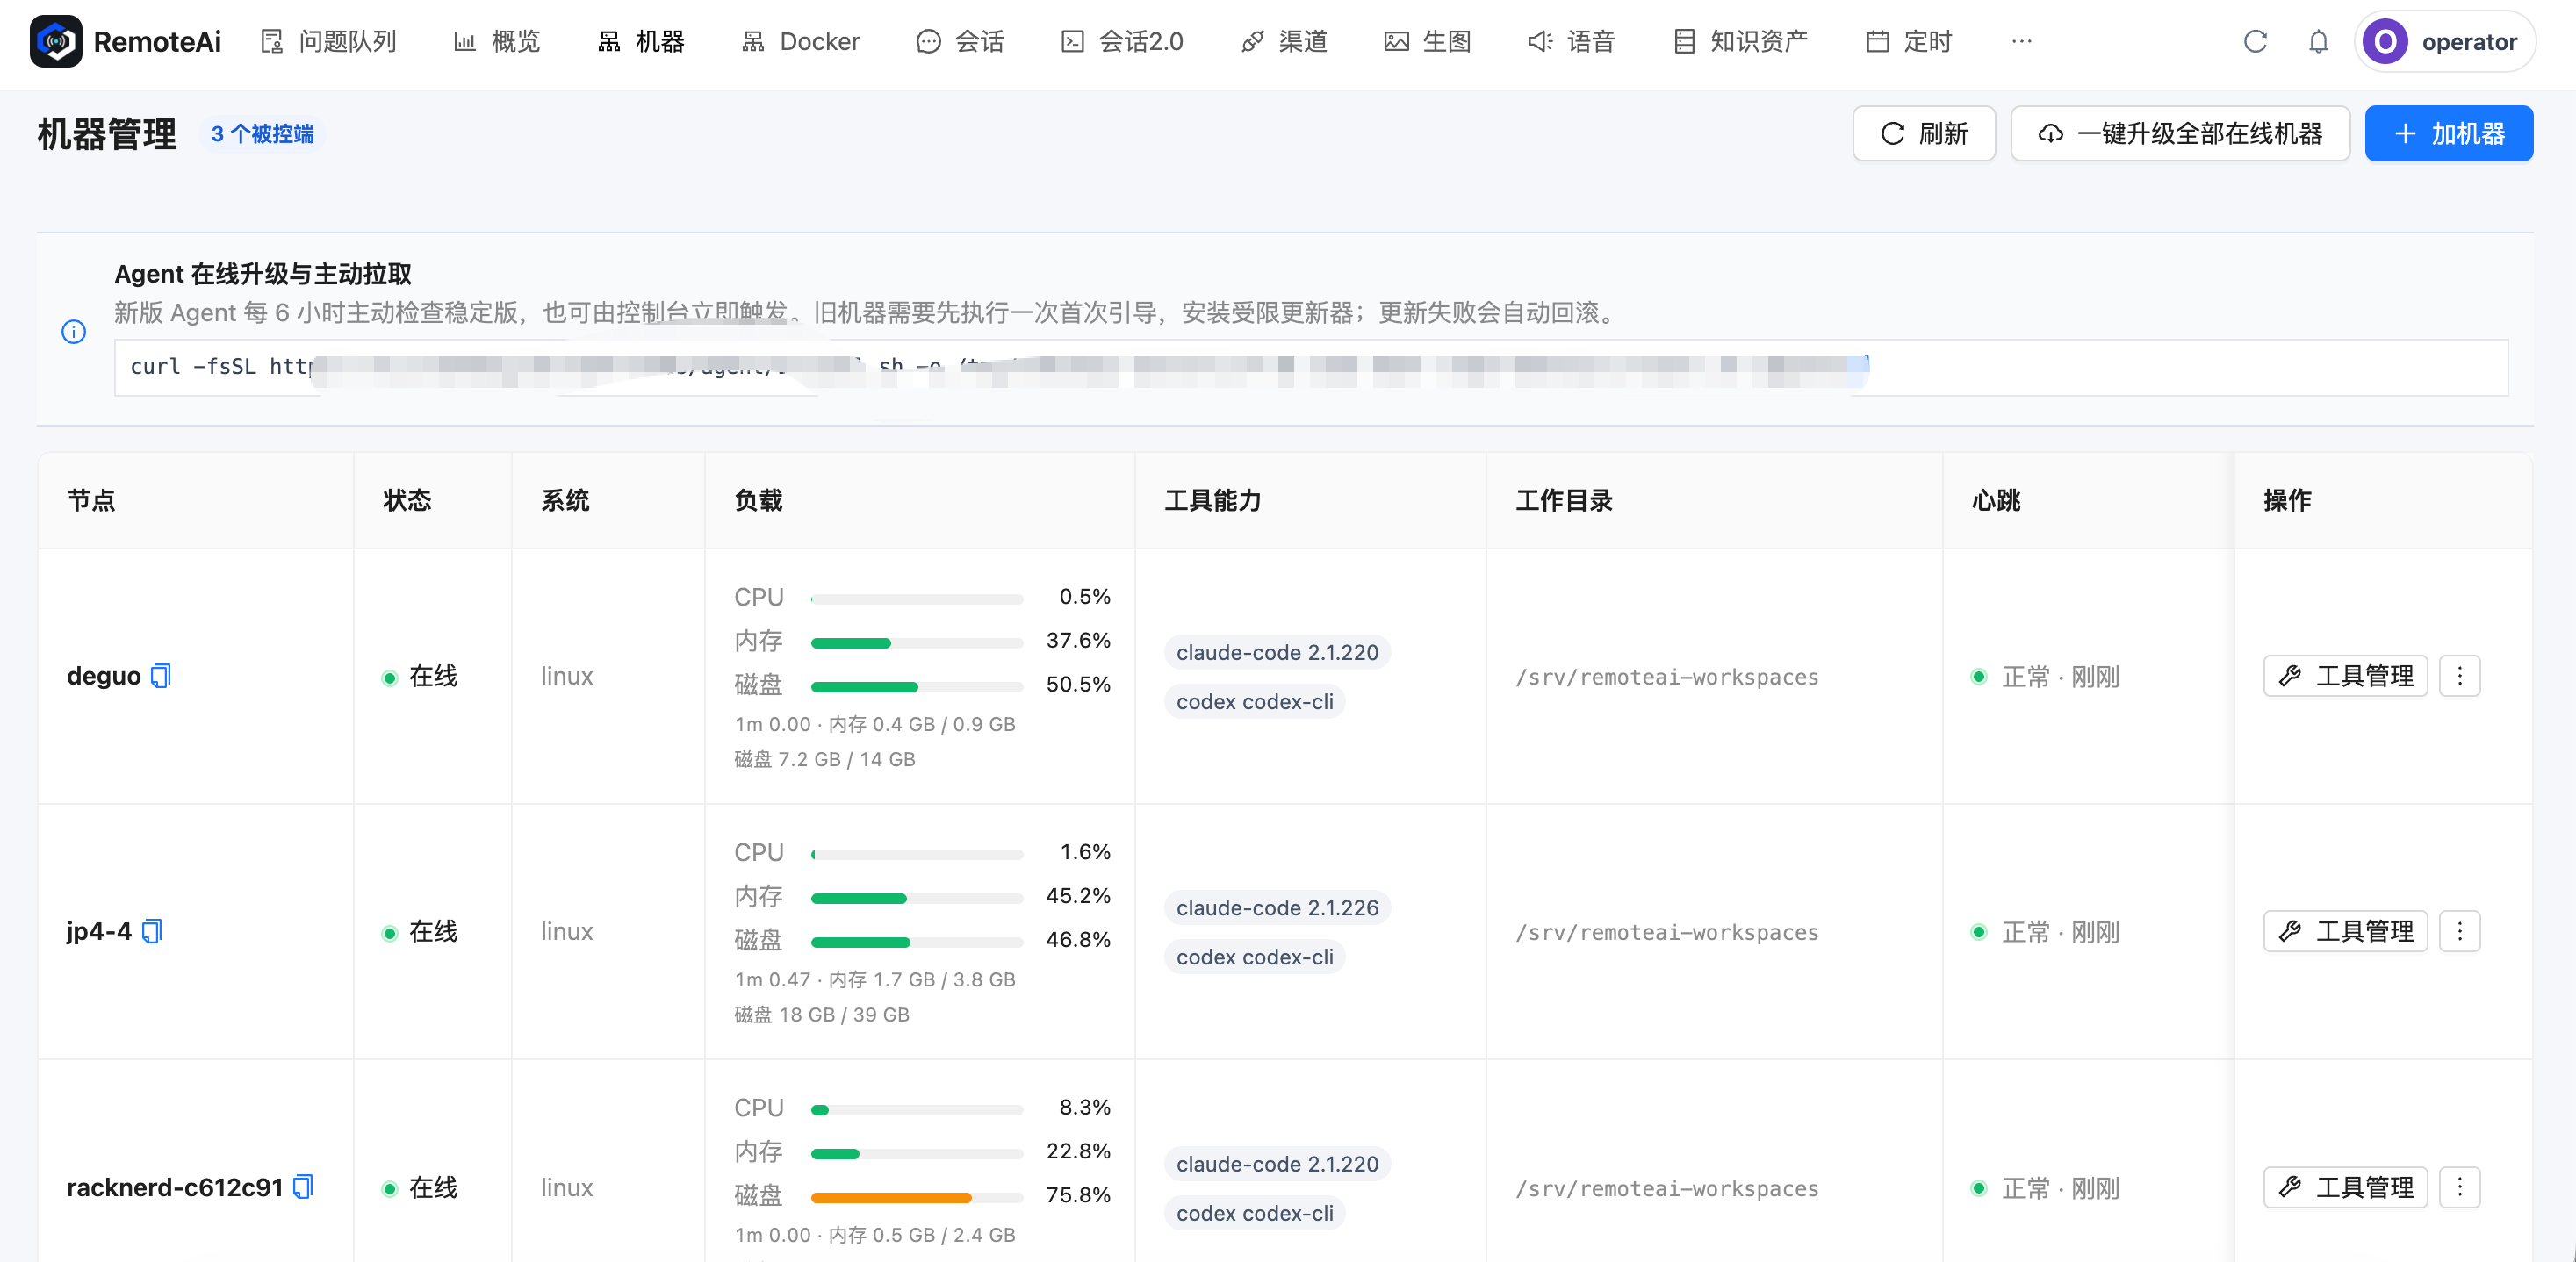Click the 工具能力 column header
The height and width of the screenshot is (1262, 2576).
pyautogui.click(x=1213, y=499)
